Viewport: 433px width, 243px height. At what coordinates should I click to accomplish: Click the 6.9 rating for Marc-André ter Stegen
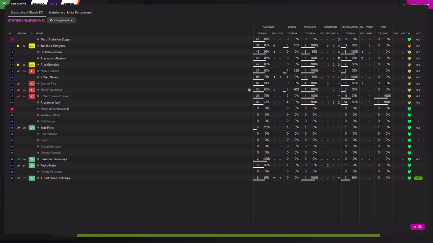418,39
